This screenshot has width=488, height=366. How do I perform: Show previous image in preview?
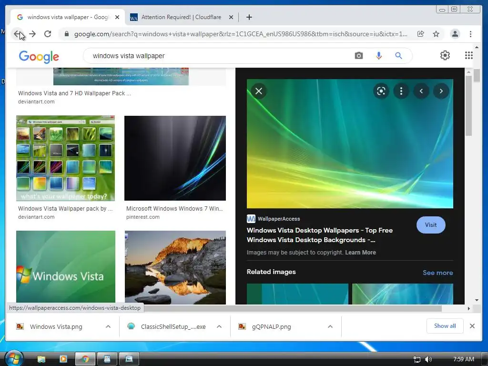421,91
